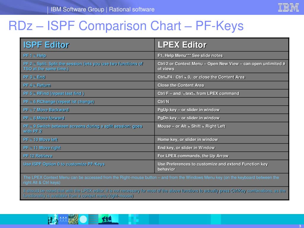Click 'PF = 9 Switch between screens' cell
The width and height of the screenshot is (304, 228).
click(88, 129)
